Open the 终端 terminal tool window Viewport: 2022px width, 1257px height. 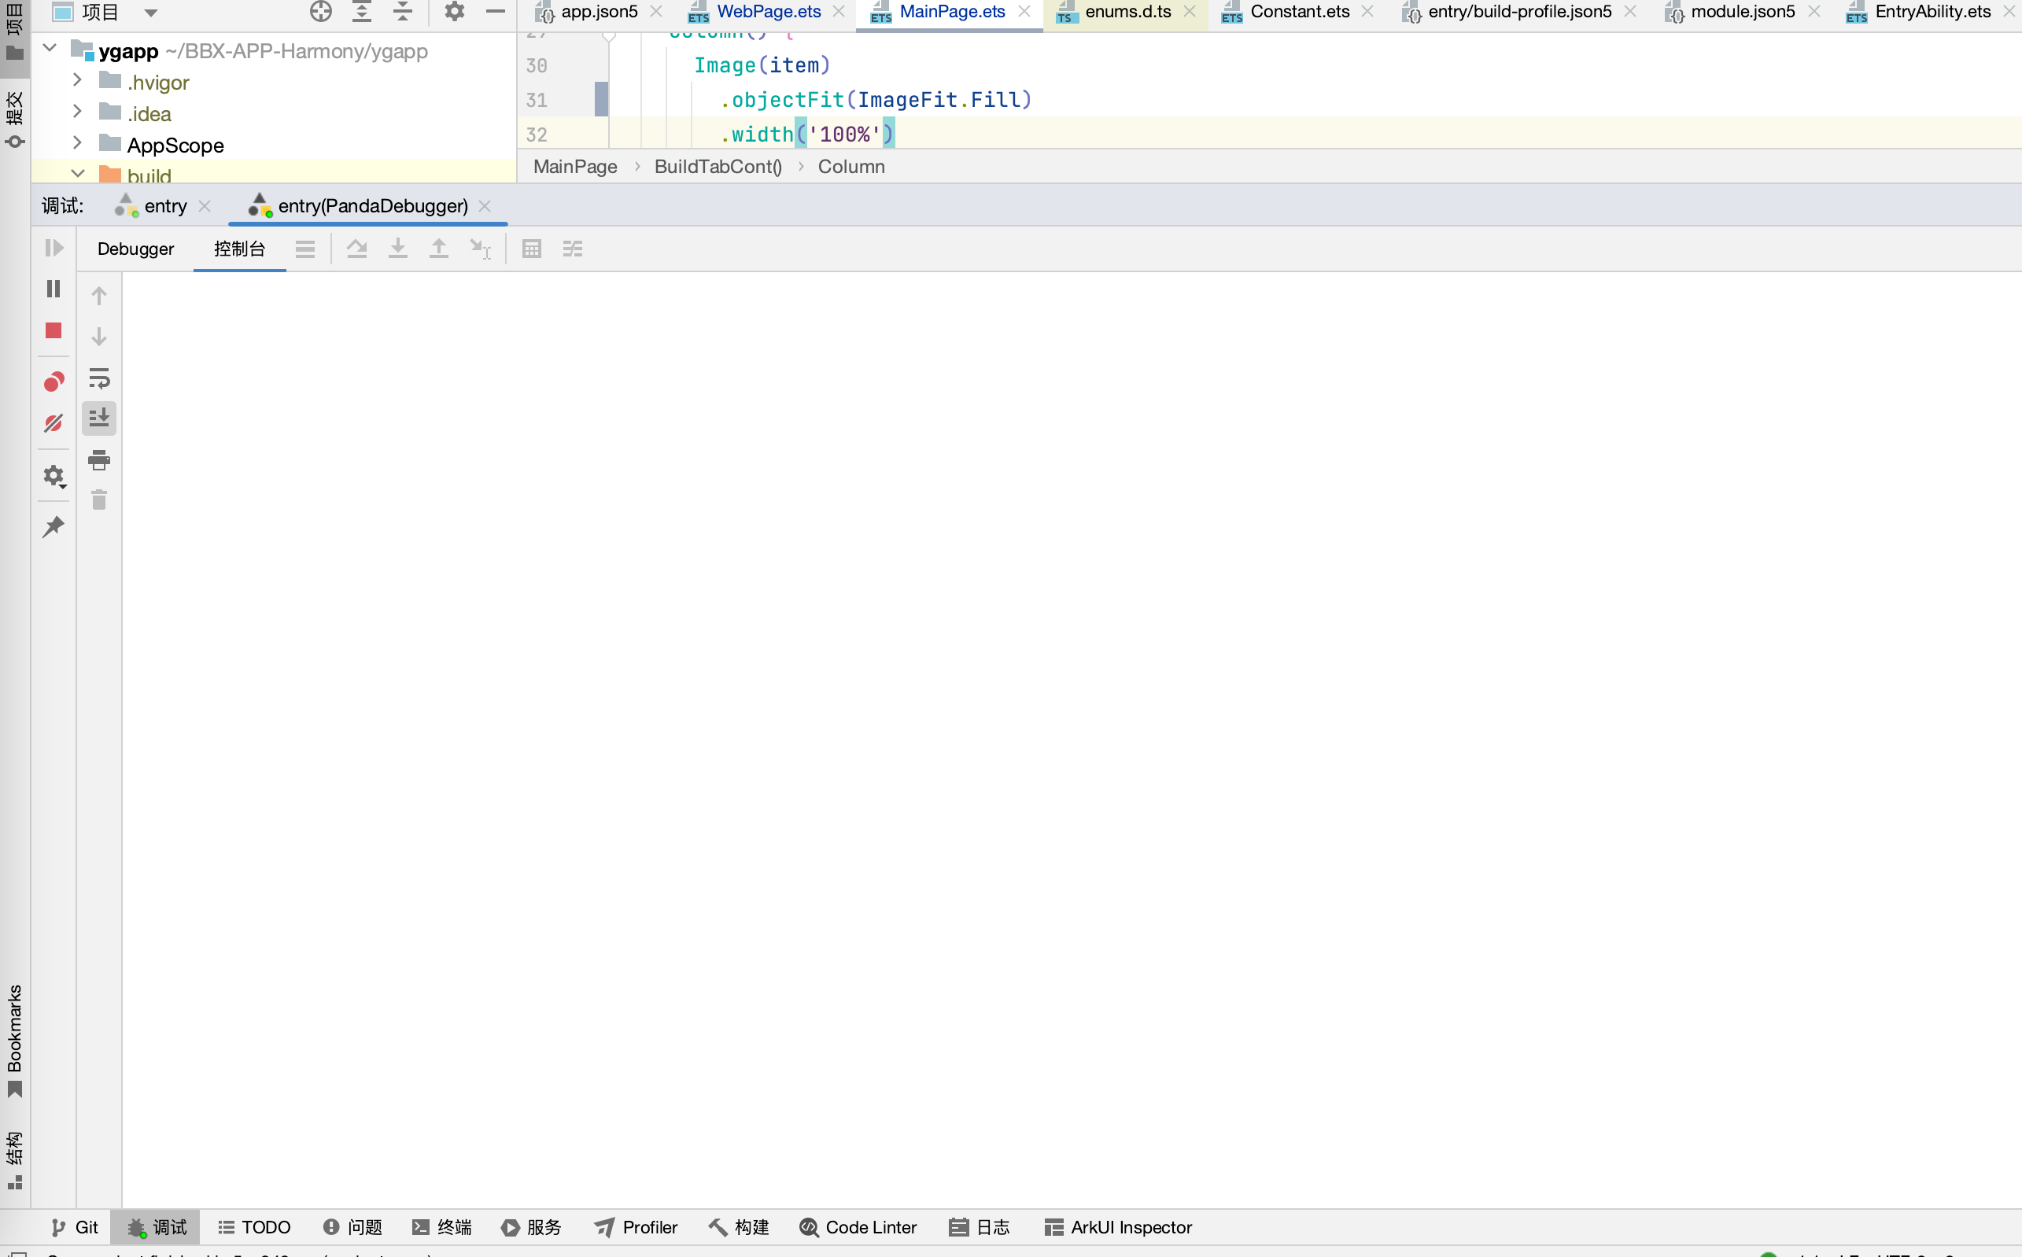coord(442,1227)
